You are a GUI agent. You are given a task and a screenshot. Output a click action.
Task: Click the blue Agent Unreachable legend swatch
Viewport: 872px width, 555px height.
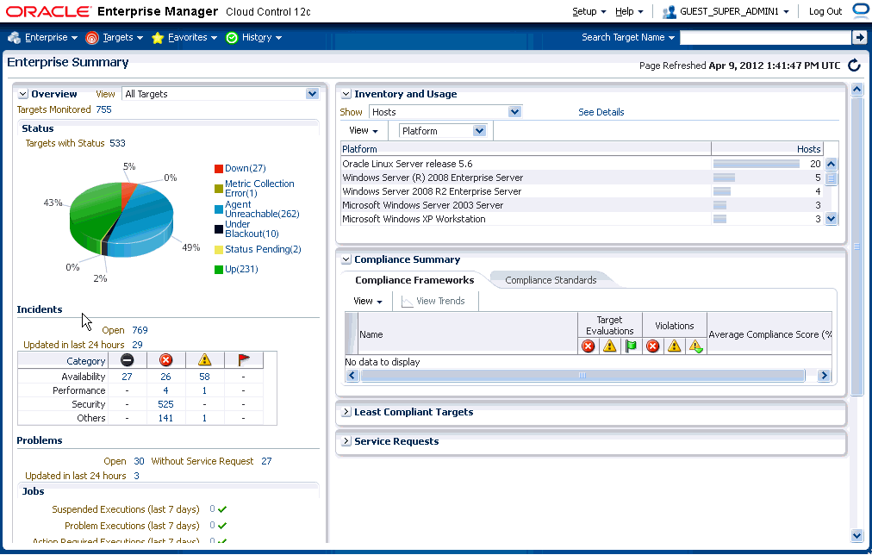click(219, 209)
